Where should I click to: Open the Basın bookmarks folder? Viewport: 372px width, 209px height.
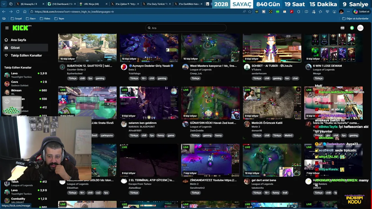click(x=31, y=19)
